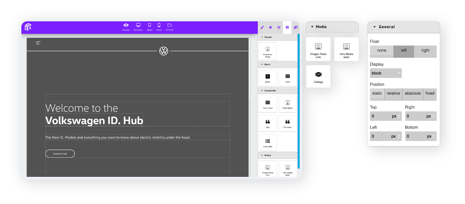Pick the Texto block under Basic
Image resolution: width=465 pixels, height=204 pixels.
point(288,78)
